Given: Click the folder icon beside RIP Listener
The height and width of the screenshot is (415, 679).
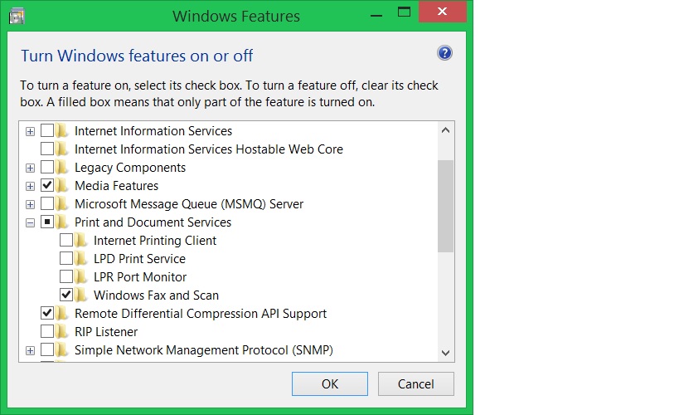Looking at the screenshot, I should [x=62, y=331].
